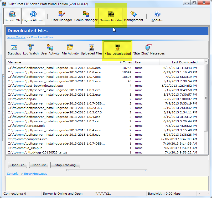Screen dimensions: 212x198
Task: Follow the Server Monitor breadcrumb link
Action: click(16, 37)
